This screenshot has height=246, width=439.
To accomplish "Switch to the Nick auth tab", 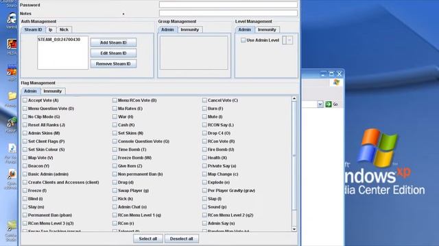I will point(64,29).
